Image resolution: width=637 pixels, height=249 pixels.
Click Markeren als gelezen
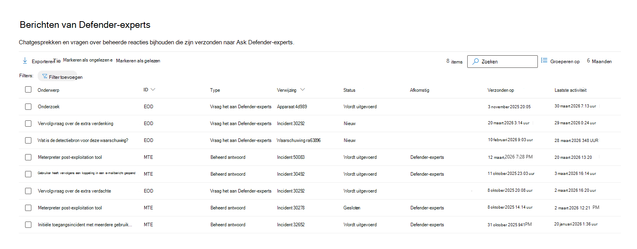coord(138,61)
